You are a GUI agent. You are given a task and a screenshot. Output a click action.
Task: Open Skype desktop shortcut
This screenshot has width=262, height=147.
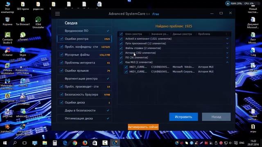point(23,51)
